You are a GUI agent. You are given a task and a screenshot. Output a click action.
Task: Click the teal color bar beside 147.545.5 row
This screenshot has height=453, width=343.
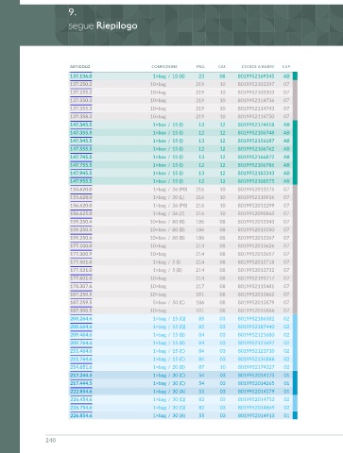coord(295,141)
